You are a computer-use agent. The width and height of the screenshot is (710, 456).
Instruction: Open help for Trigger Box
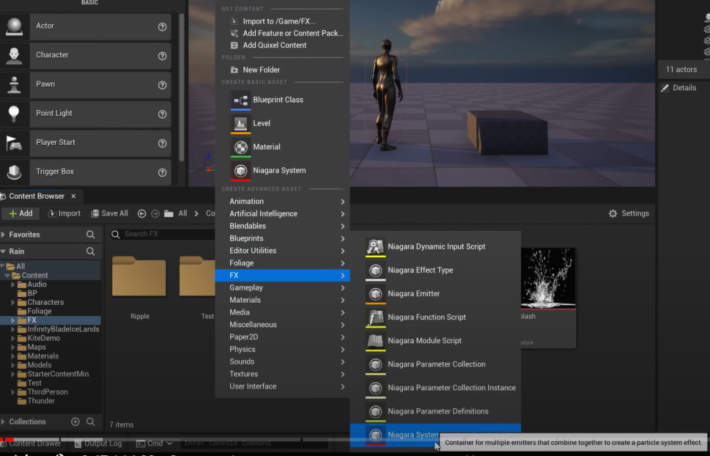click(162, 173)
